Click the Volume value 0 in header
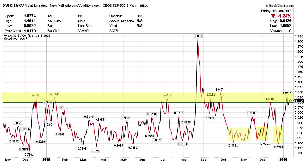 pos(290,31)
